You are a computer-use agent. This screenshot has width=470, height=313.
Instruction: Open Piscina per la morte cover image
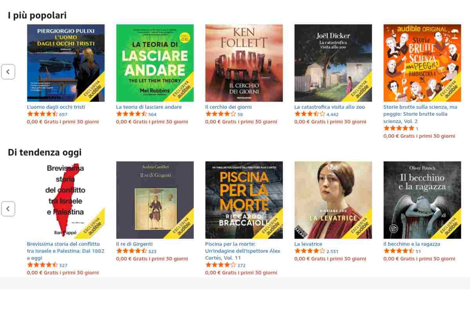(x=244, y=200)
